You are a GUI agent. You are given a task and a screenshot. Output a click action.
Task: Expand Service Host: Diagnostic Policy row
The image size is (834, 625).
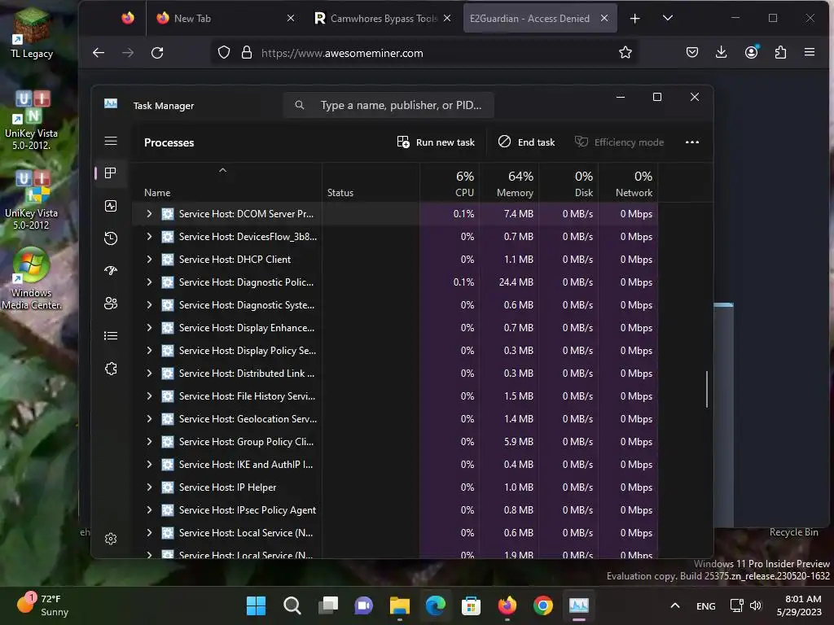click(x=150, y=282)
